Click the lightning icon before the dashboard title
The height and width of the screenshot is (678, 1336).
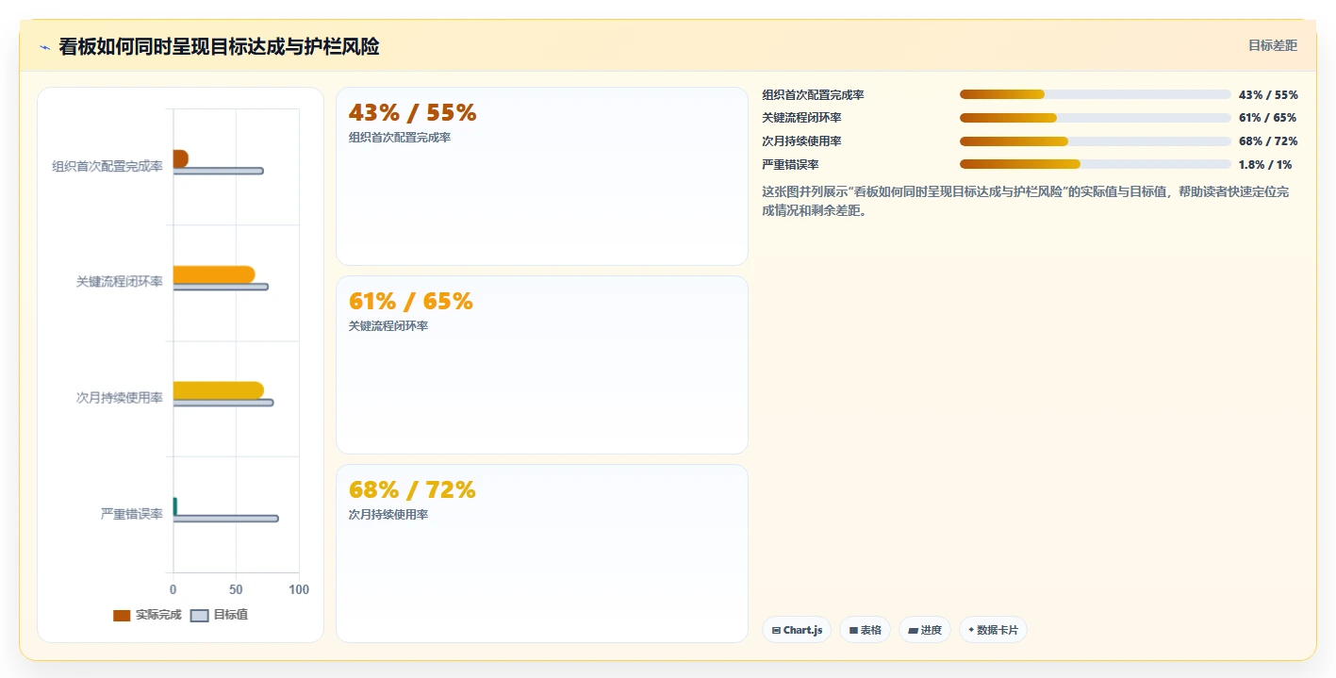click(44, 47)
